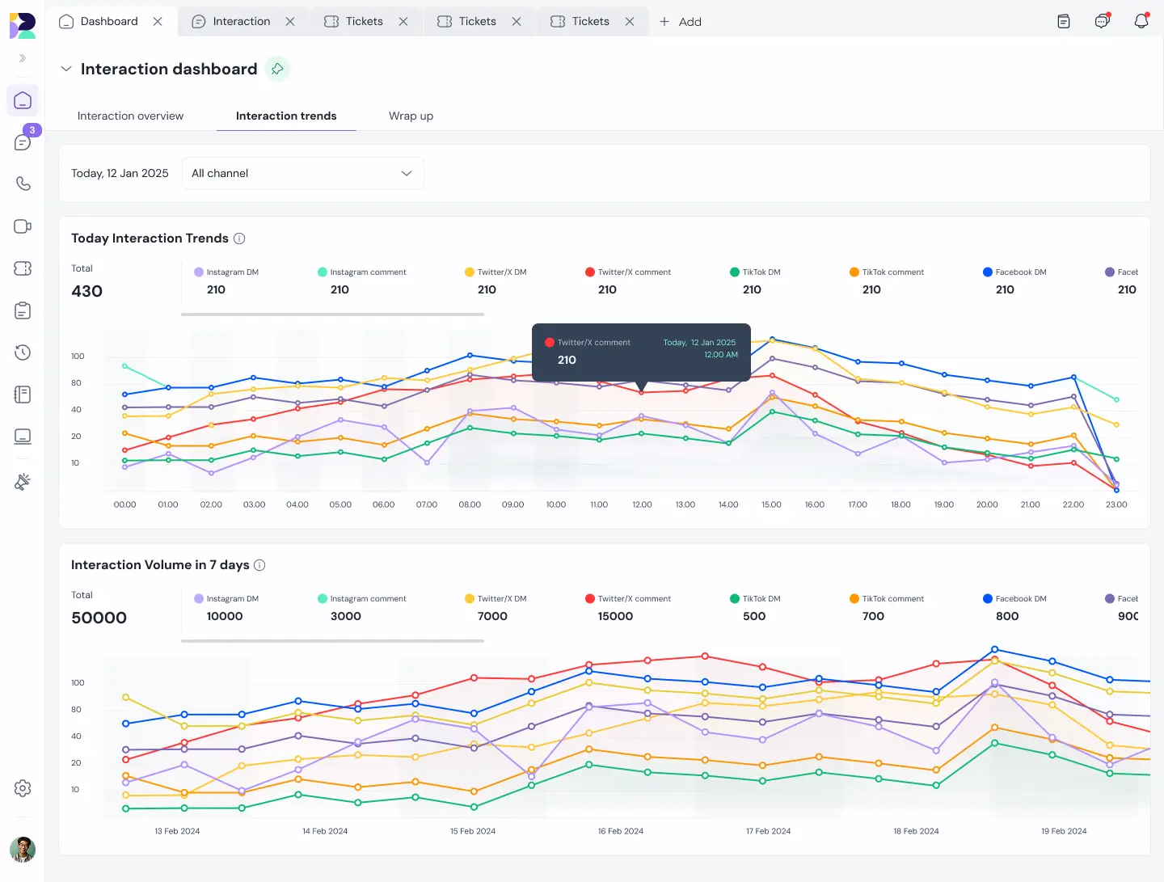The height and width of the screenshot is (882, 1164).
Task: Open the history clock sidebar icon
Action: 23,352
